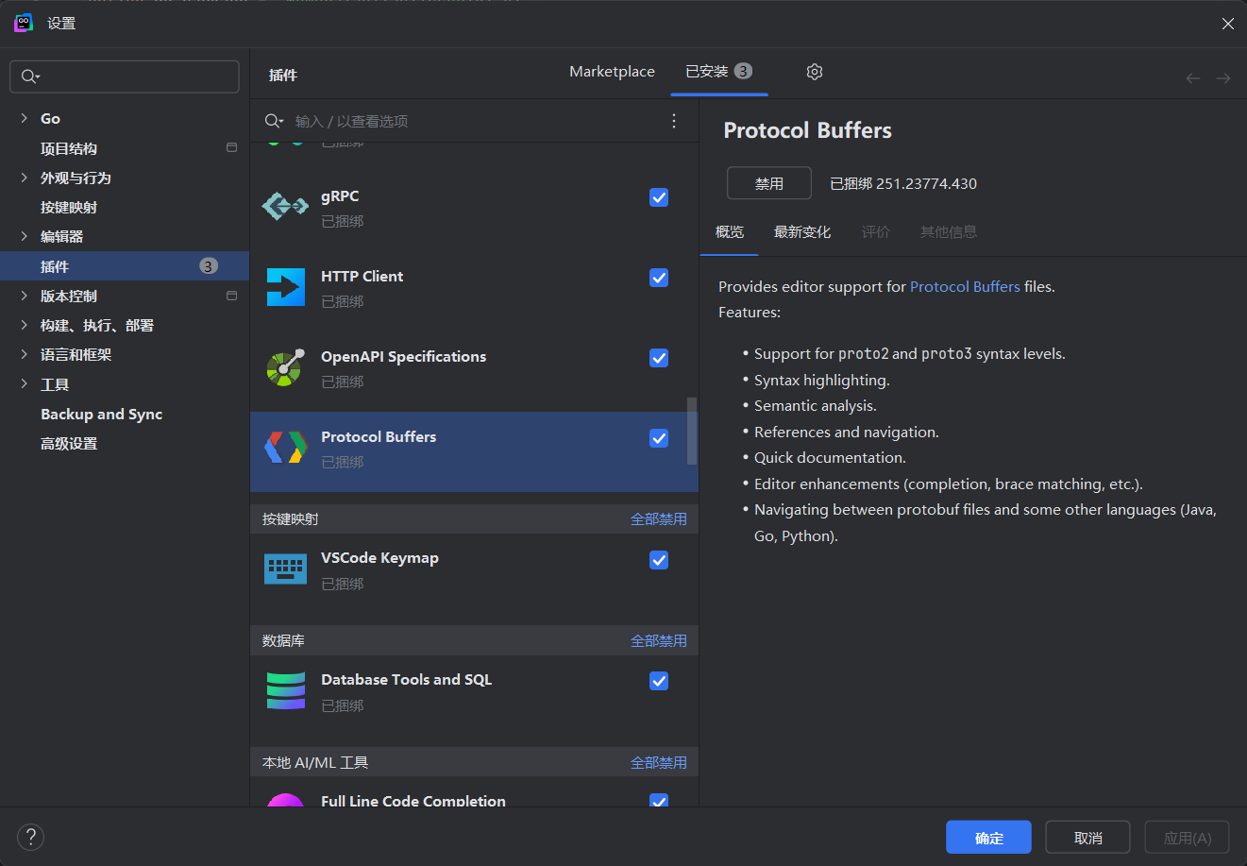Image resolution: width=1247 pixels, height=866 pixels.
Task: Navigate forward with the right arrow
Action: tap(1223, 78)
